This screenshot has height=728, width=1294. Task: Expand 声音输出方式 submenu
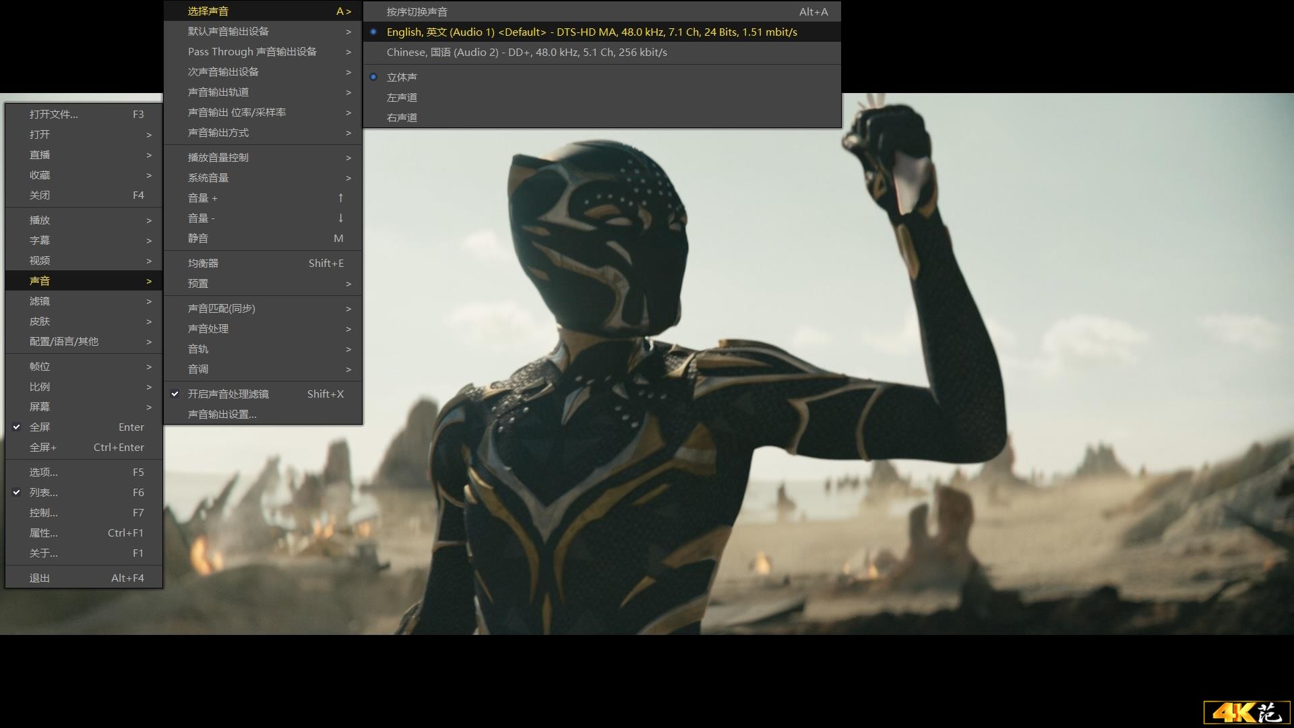[263, 132]
